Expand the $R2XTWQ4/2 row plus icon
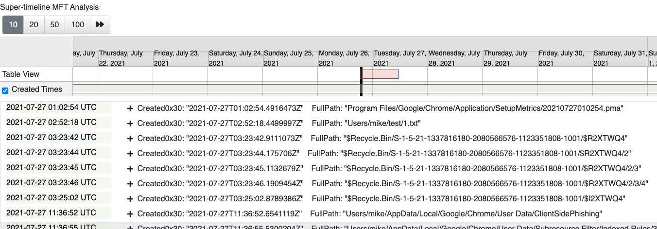This screenshot has height=229, width=657. pos(130,153)
